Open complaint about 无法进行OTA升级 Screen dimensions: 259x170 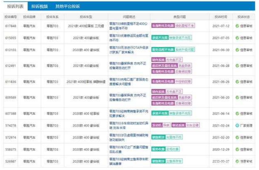129,50
